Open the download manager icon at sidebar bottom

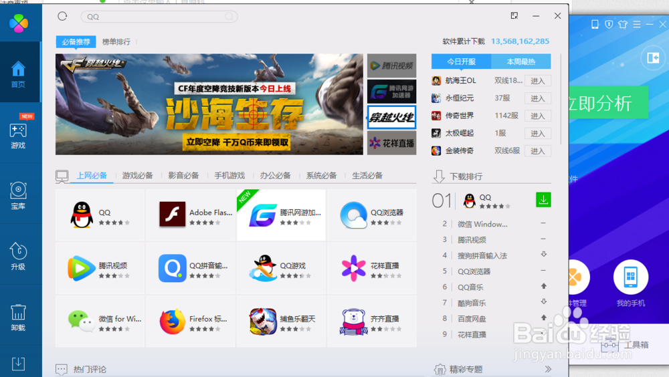[18, 364]
